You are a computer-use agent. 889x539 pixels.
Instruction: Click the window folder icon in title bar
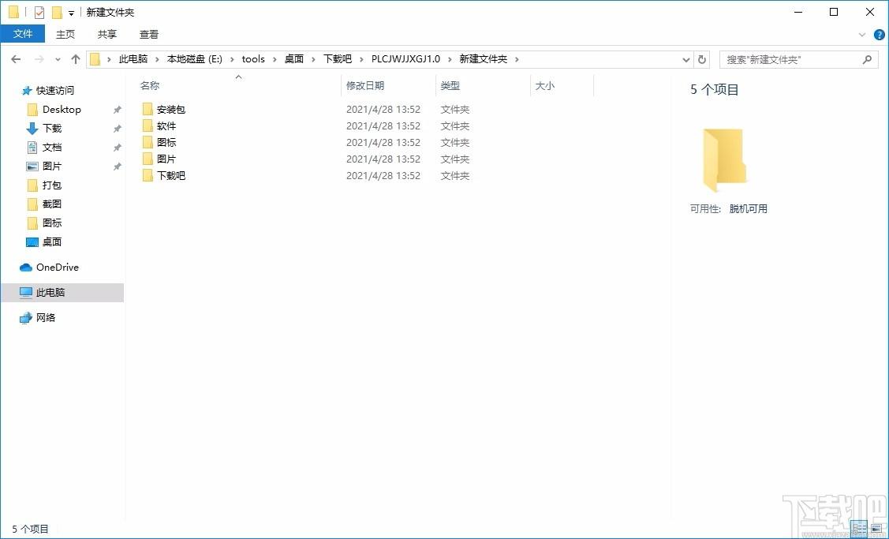click(14, 12)
